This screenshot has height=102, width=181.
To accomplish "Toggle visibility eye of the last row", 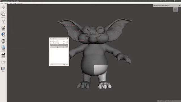I will tap(67, 47).
